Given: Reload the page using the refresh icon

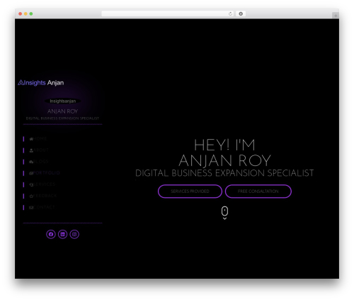Looking at the screenshot, I should (230, 14).
